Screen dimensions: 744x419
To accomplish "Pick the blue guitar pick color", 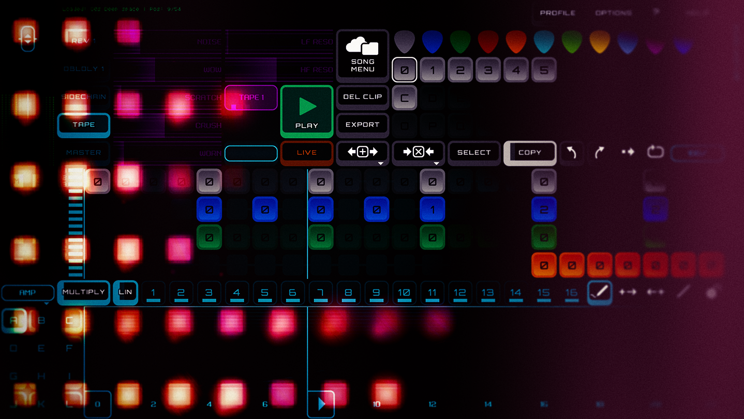I will [433, 42].
